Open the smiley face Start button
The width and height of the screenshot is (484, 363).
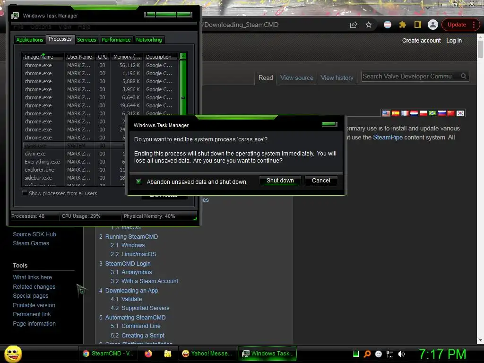coord(13,354)
